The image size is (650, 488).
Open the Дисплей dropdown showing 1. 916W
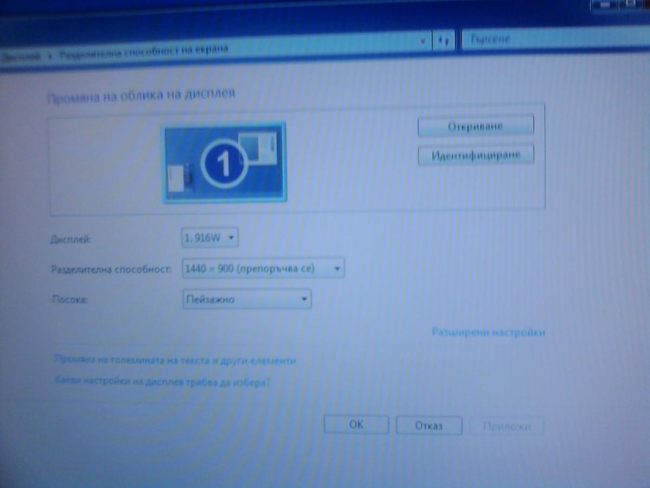coord(210,237)
